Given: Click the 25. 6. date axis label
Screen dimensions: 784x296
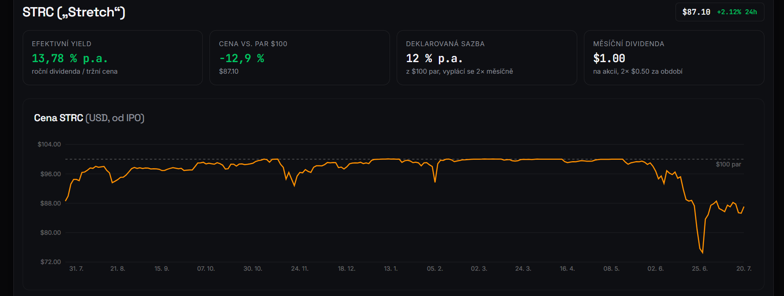Looking at the screenshot, I should [x=700, y=268].
